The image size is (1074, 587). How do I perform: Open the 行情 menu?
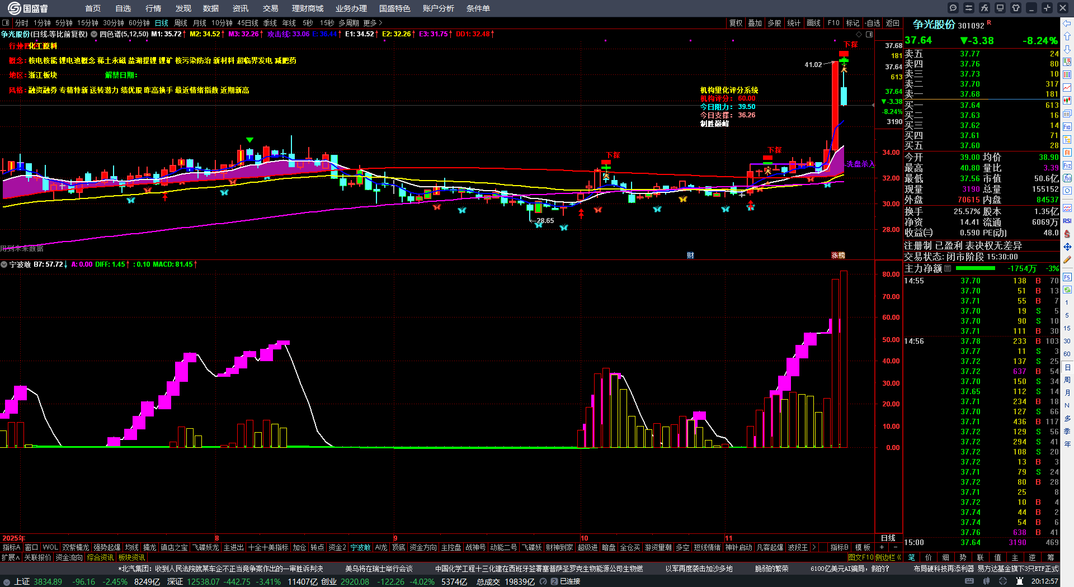[x=153, y=8]
